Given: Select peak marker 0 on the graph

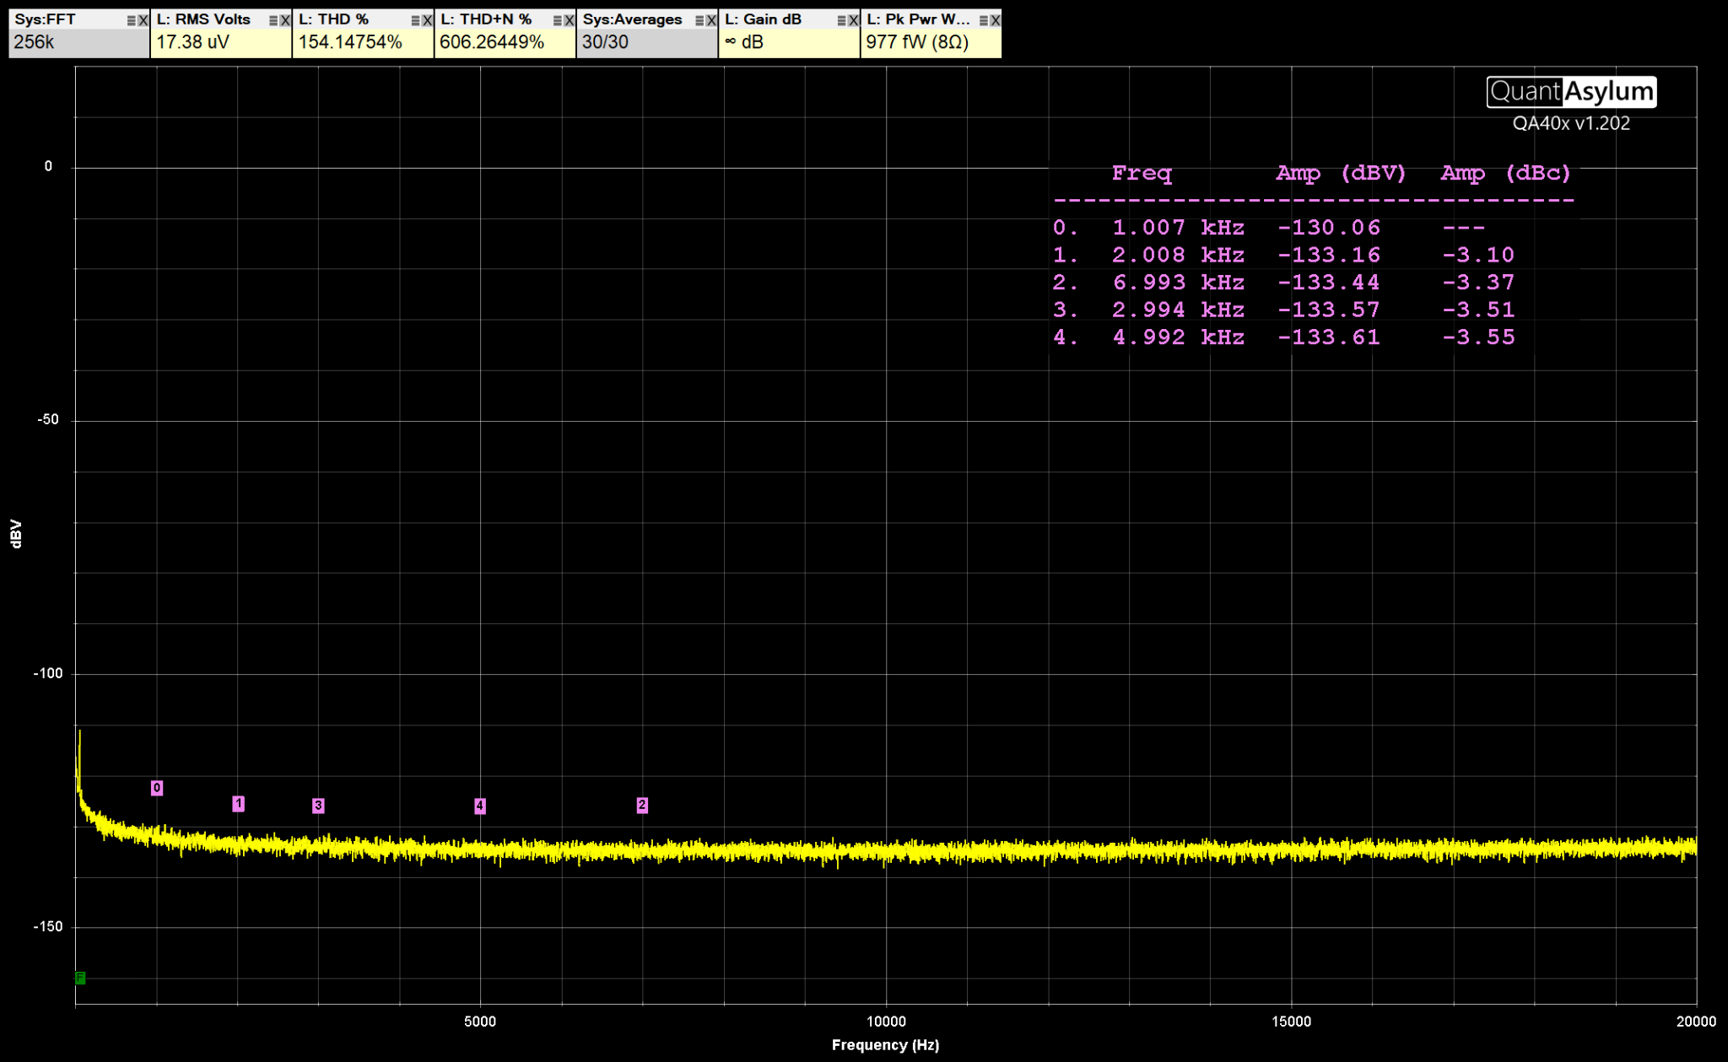Looking at the screenshot, I should pos(157,788).
